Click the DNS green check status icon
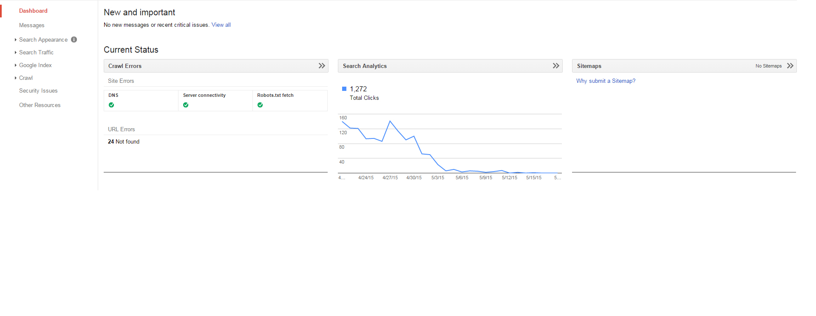The height and width of the screenshot is (316, 816). tap(111, 105)
